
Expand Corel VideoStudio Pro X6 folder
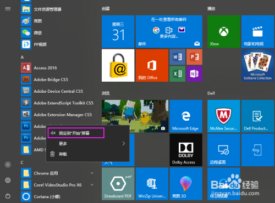(x=92, y=185)
